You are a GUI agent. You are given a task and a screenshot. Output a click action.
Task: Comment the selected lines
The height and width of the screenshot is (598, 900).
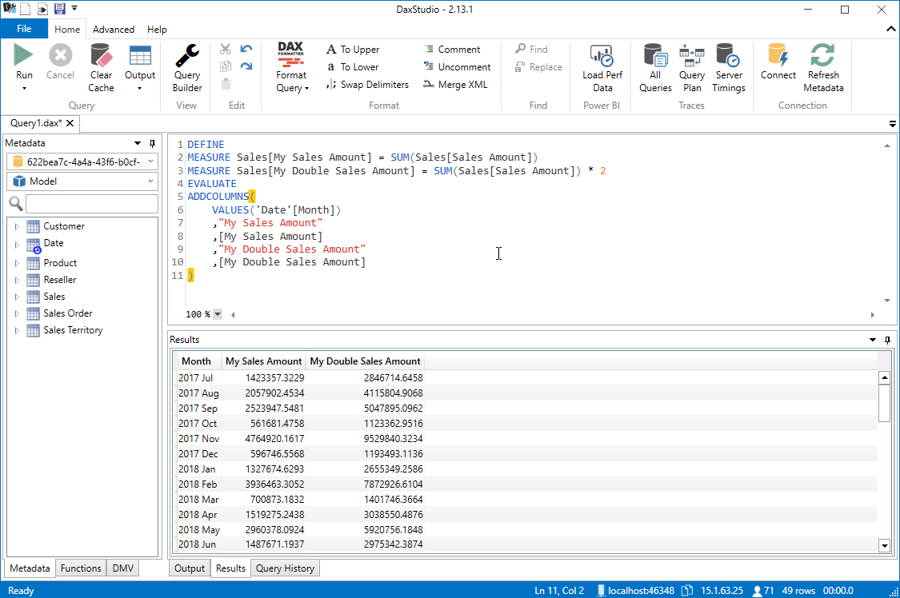[x=452, y=50]
